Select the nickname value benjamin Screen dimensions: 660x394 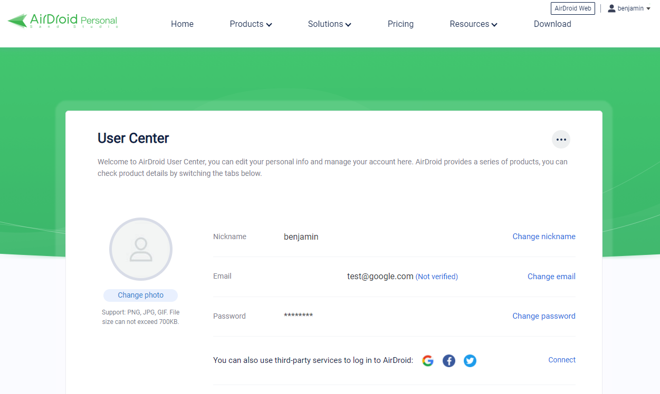pos(301,237)
